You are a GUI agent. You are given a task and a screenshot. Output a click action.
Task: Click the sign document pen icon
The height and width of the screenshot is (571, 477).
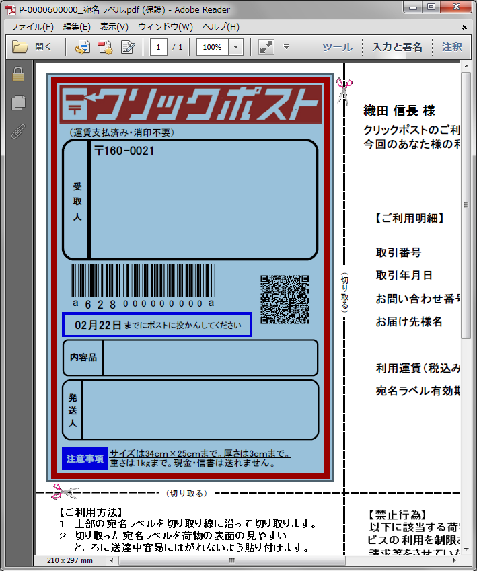[x=128, y=47]
